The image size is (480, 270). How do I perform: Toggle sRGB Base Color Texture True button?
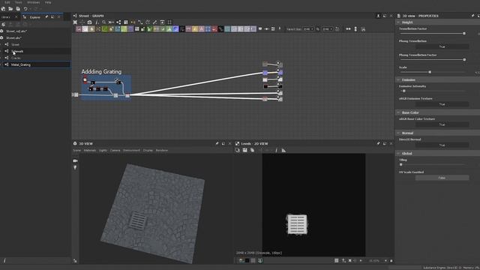[x=442, y=124]
